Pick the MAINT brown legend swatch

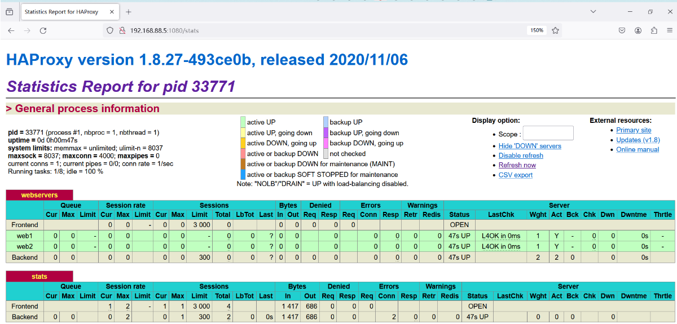tap(243, 164)
